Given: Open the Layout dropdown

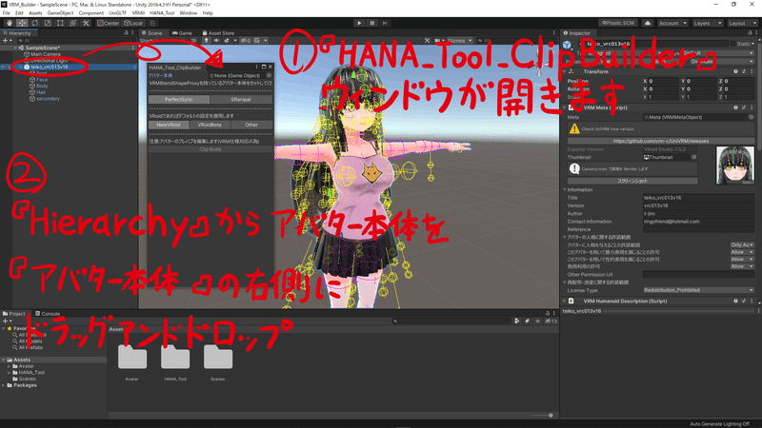Looking at the screenshot, I should point(741,23).
